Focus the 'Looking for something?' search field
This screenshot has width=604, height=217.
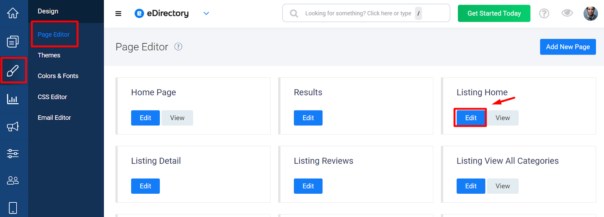(x=366, y=13)
